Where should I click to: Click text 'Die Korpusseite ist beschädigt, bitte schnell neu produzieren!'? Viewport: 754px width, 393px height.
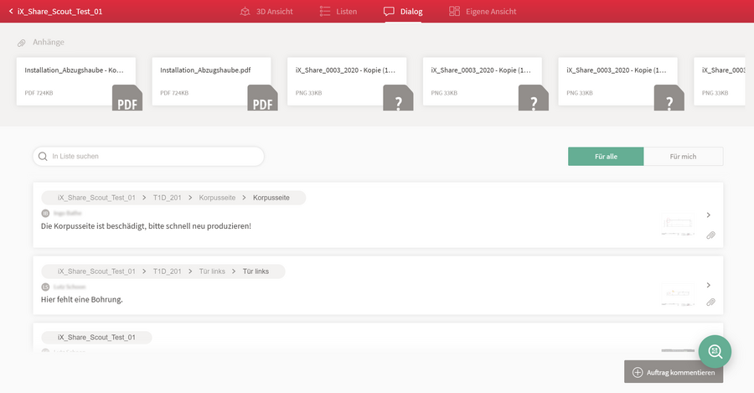click(x=146, y=226)
